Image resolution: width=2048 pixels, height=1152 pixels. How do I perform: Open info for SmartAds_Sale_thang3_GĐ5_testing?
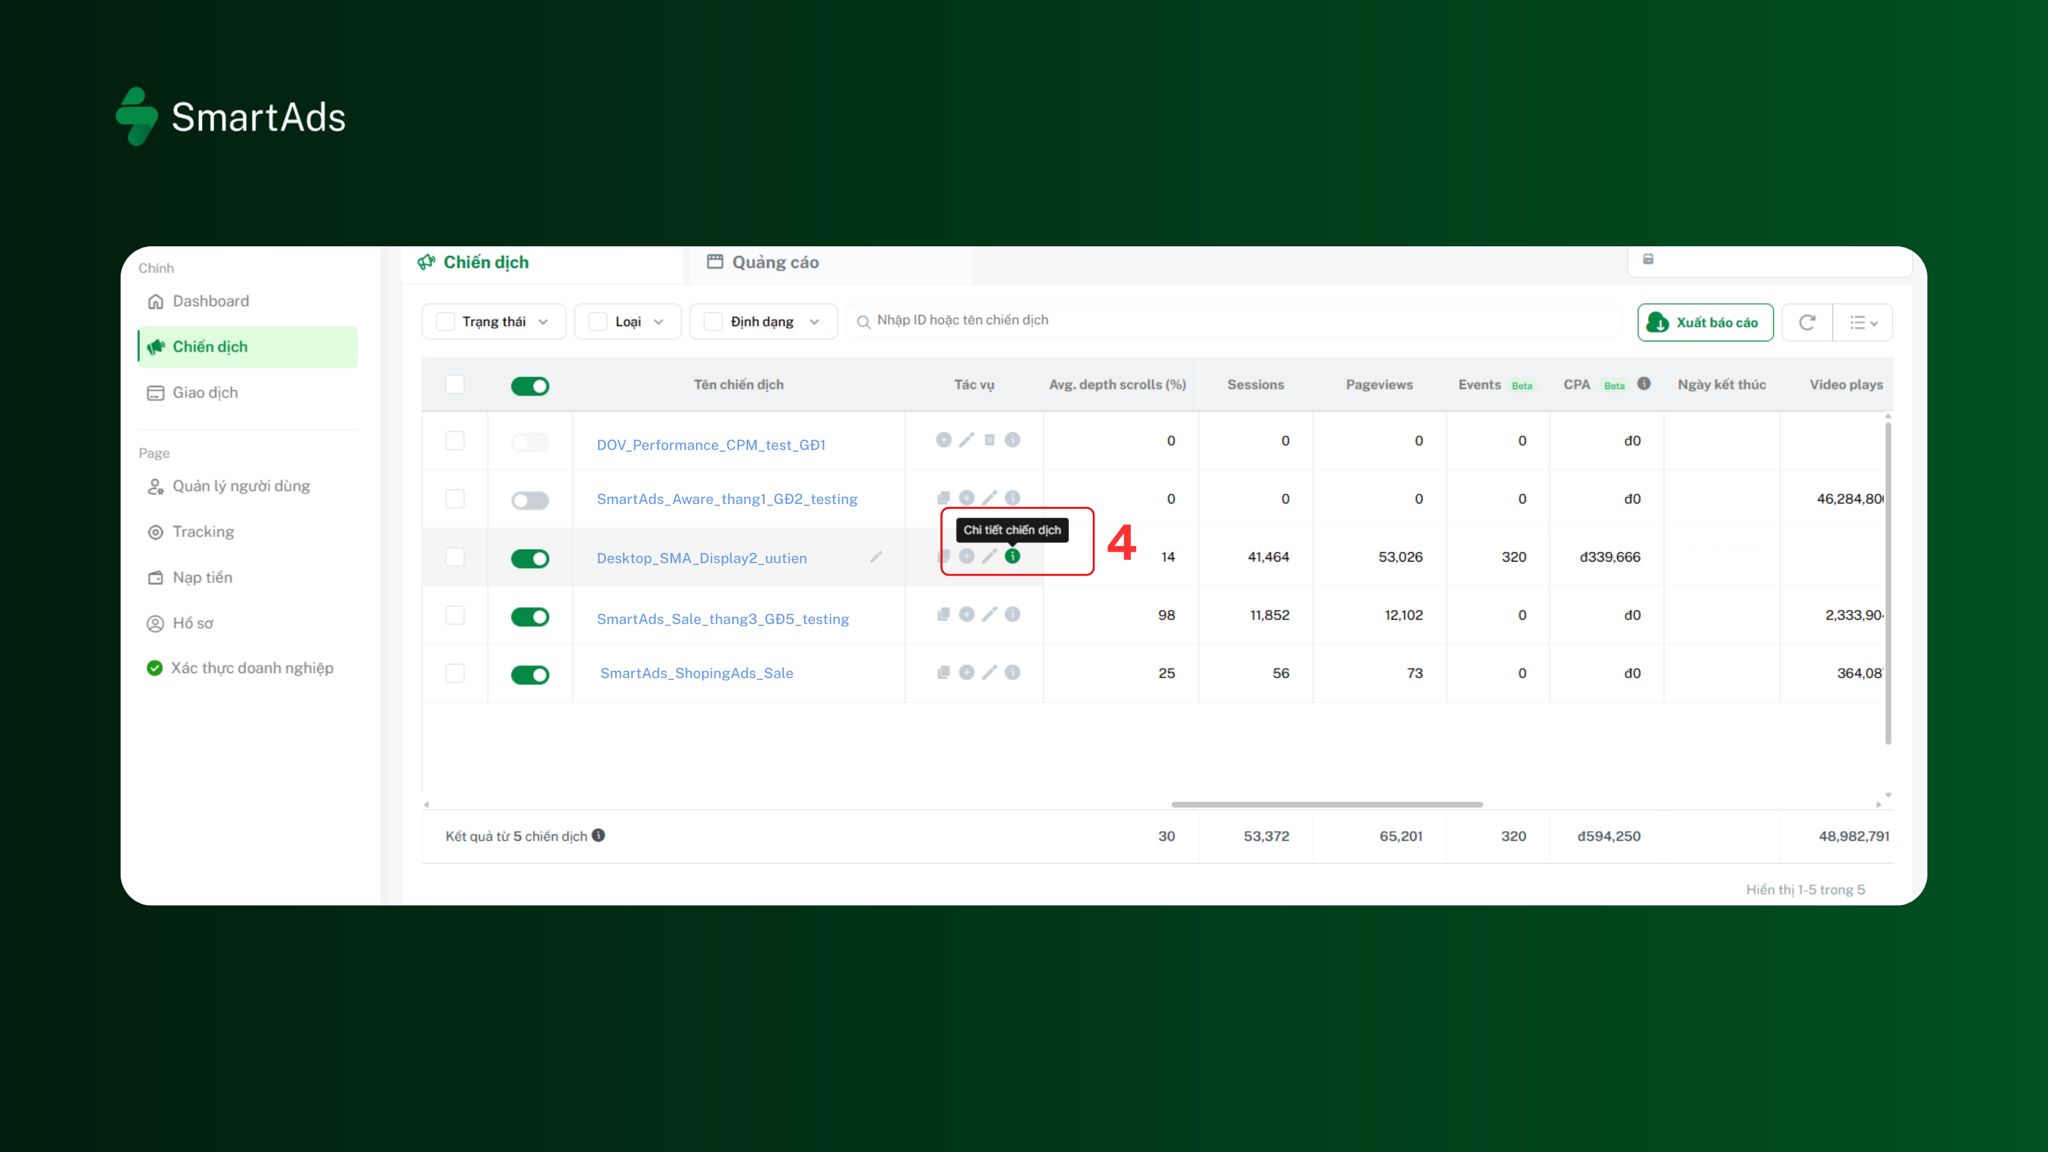click(1012, 614)
